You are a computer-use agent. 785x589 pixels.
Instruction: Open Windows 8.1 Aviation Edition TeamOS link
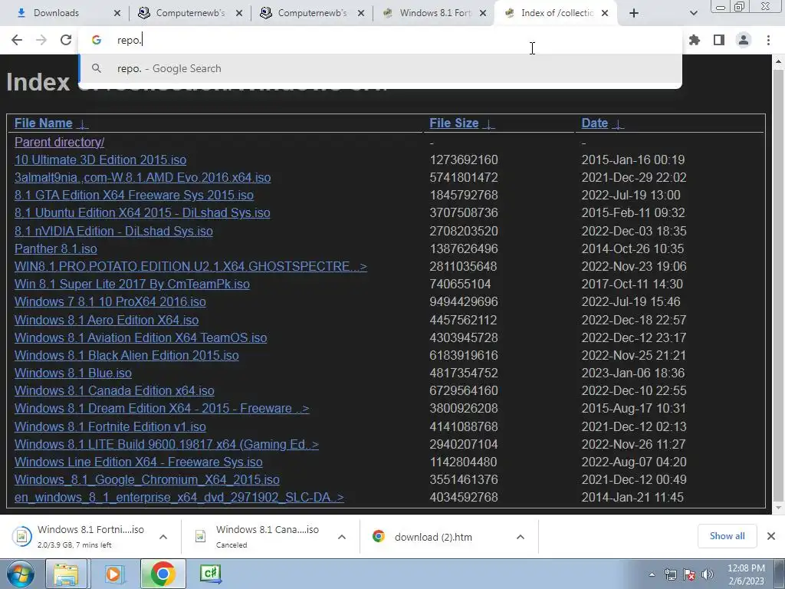coord(141,337)
